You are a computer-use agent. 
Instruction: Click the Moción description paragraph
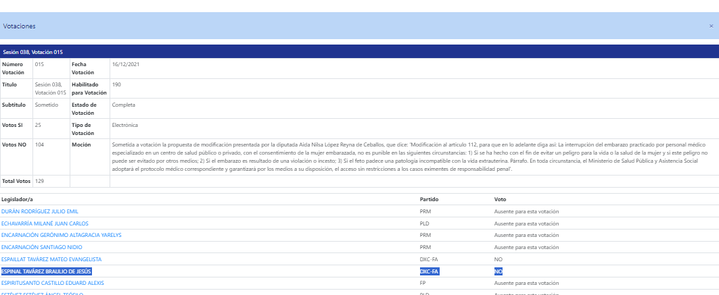(x=411, y=157)
